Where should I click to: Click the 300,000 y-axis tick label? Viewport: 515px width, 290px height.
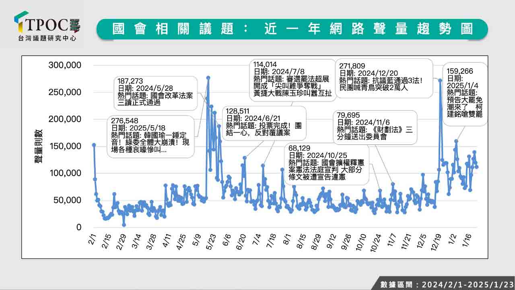click(64, 65)
